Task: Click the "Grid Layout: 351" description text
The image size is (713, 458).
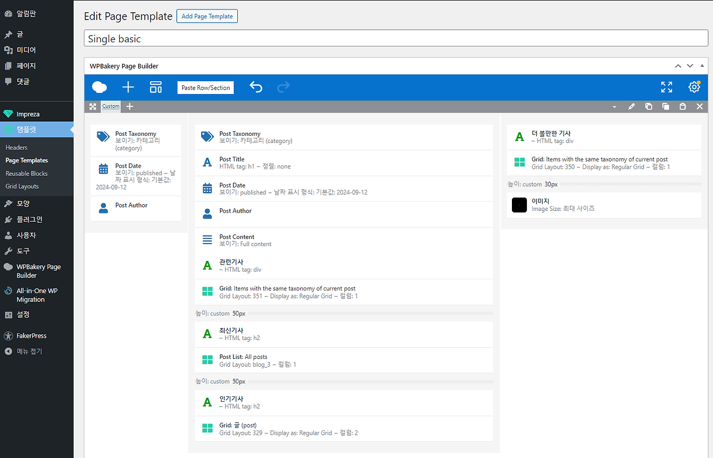Action: (241, 296)
